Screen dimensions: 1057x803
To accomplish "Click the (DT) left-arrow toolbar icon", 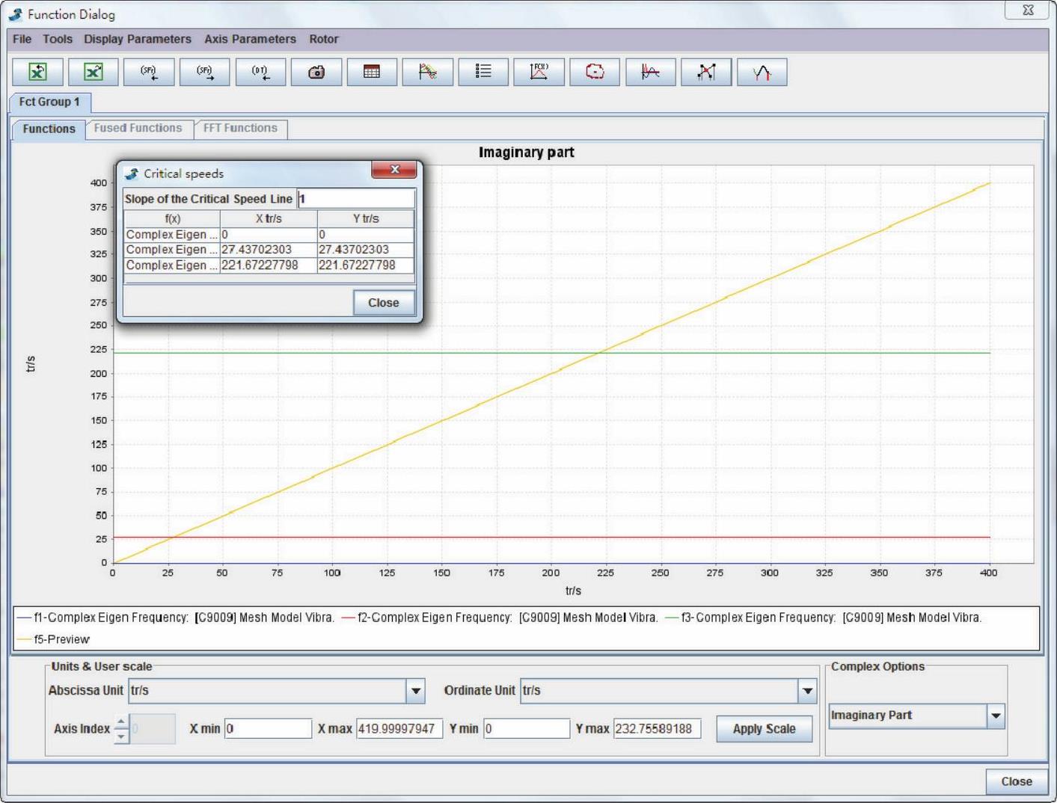I will click(260, 72).
